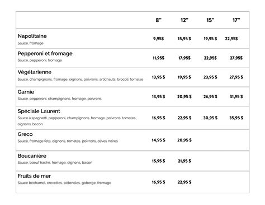
Task: Click the 17" size column header
Action: 236,20
